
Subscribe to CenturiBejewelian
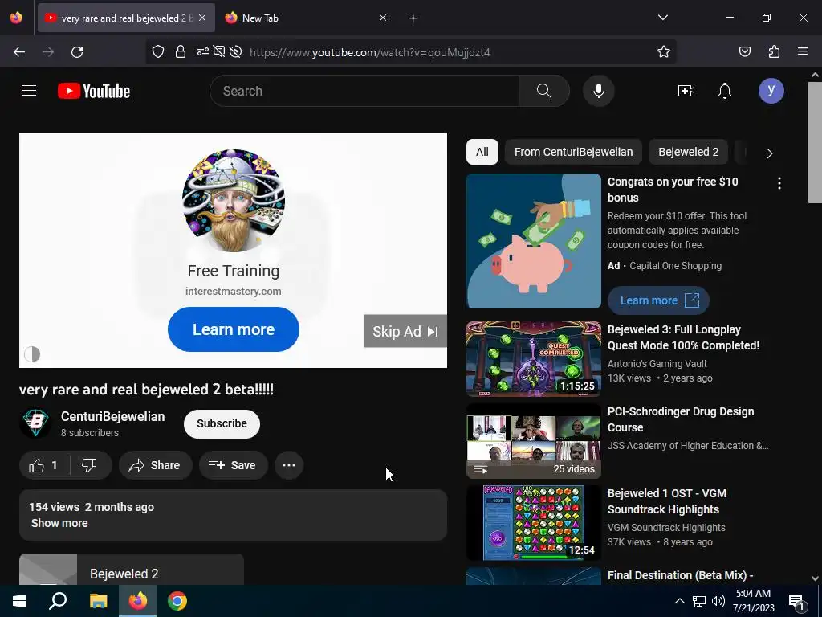(222, 424)
